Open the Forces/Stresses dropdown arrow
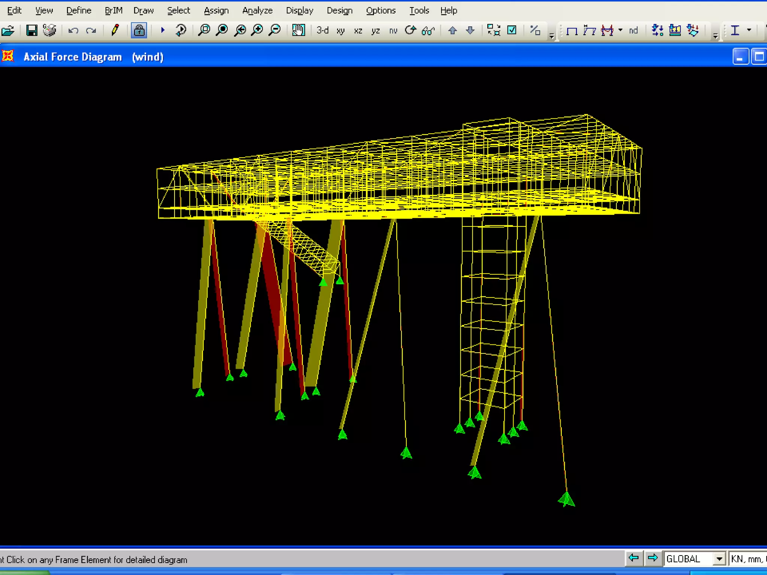Image resolution: width=767 pixels, height=575 pixels. 621,30
